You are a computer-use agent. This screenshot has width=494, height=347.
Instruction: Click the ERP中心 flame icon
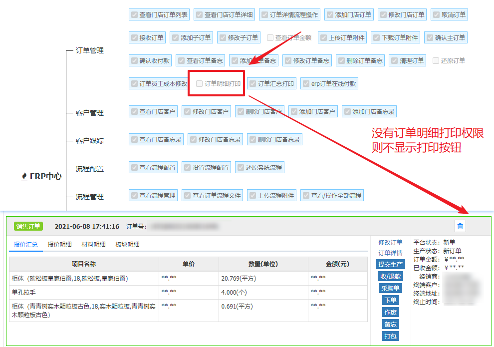coord(24,176)
